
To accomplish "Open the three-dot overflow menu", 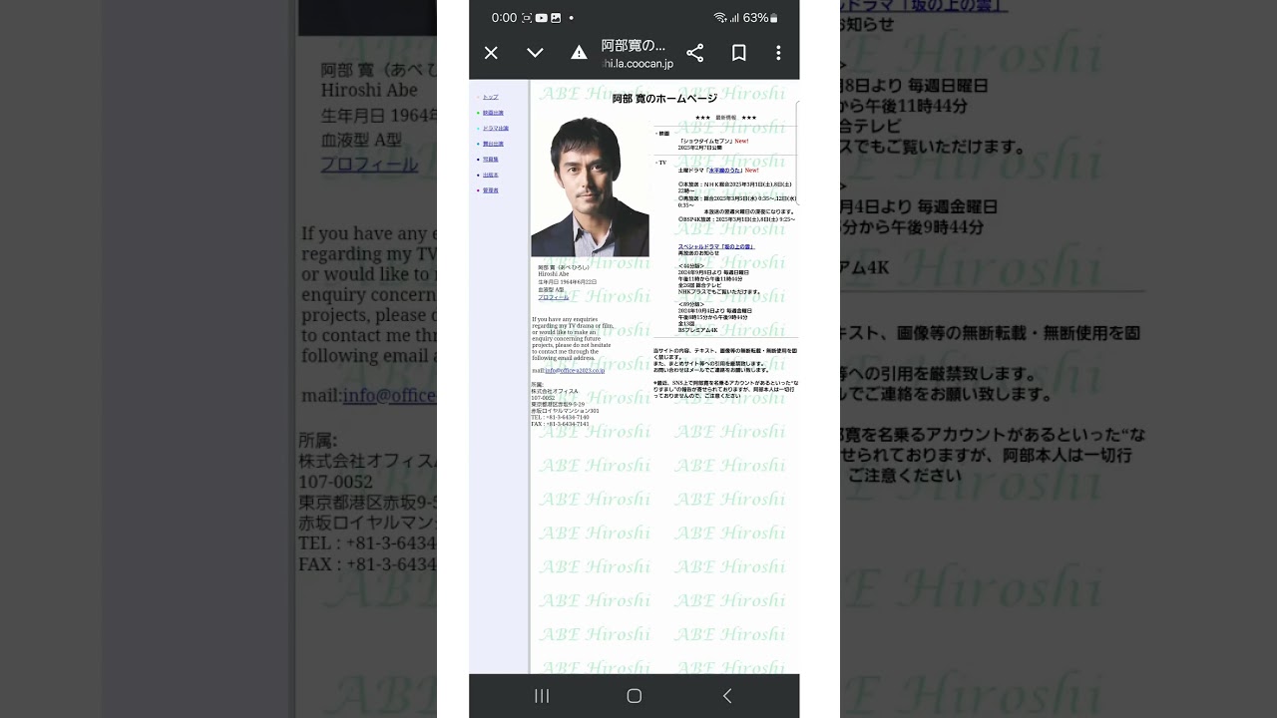I will (x=778, y=53).
